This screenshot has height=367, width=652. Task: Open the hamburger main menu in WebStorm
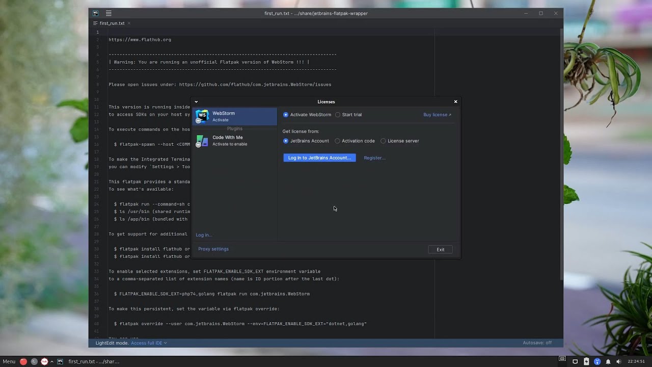[x=108, y=13]
